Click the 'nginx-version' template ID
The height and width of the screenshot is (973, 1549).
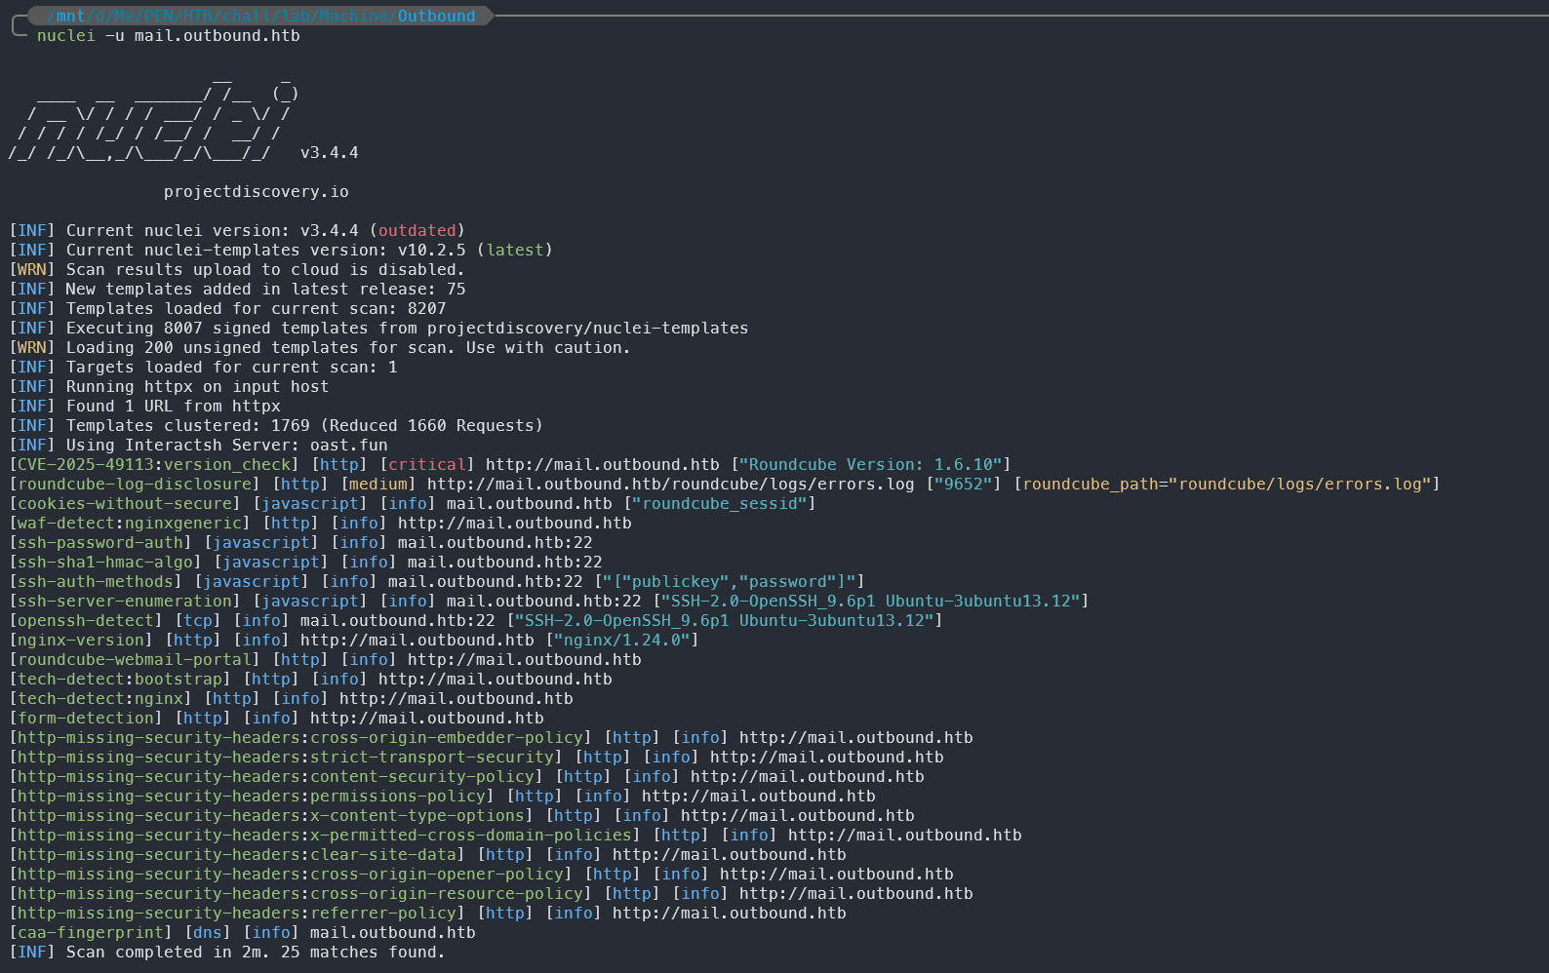click(81, 641)
